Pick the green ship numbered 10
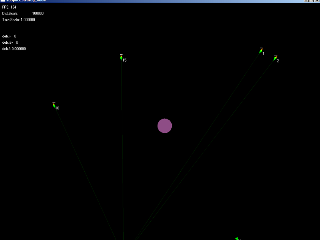The image size is (320, 240). [54, 105]
